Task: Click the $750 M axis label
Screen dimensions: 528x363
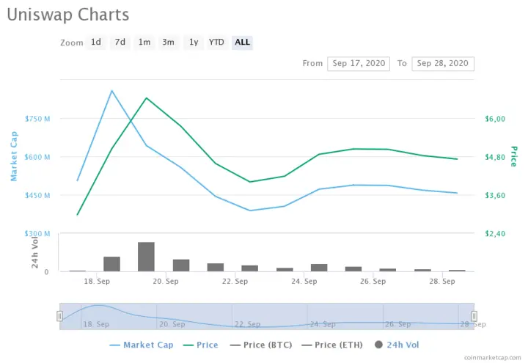Action: [x=37, y=119]
